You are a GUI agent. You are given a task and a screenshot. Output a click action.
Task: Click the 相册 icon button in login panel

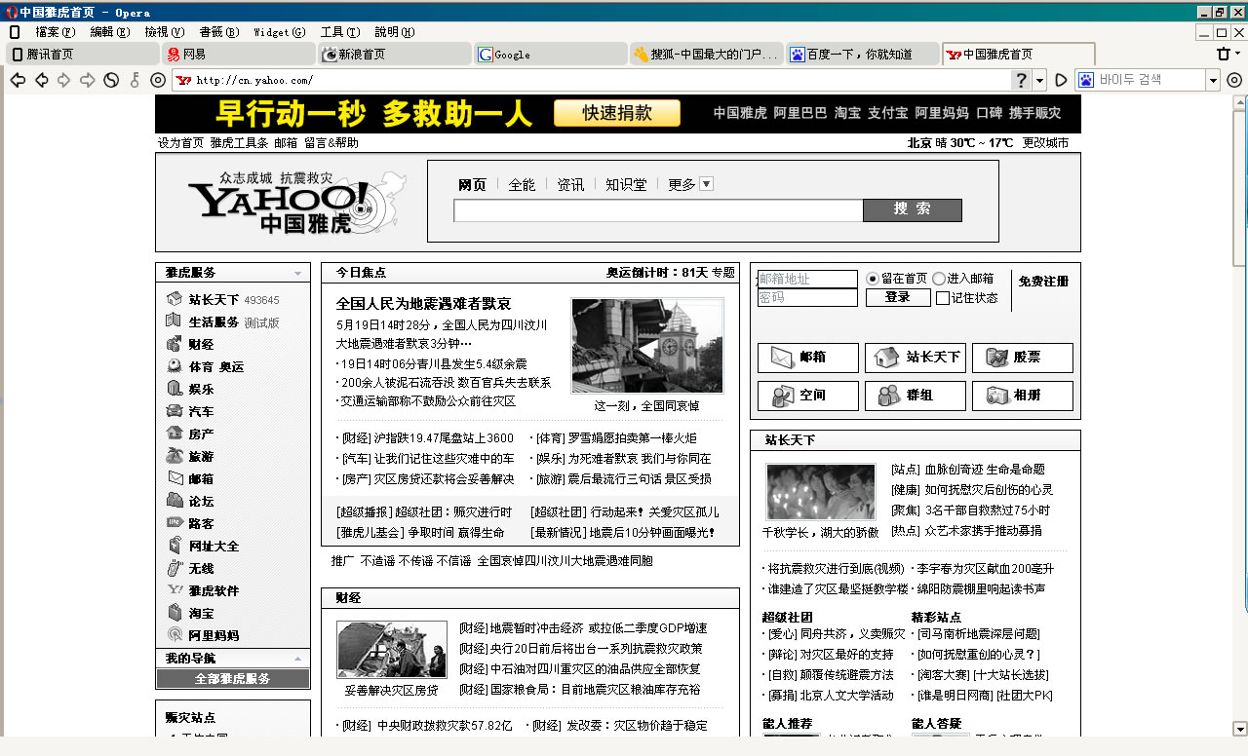1023,396
